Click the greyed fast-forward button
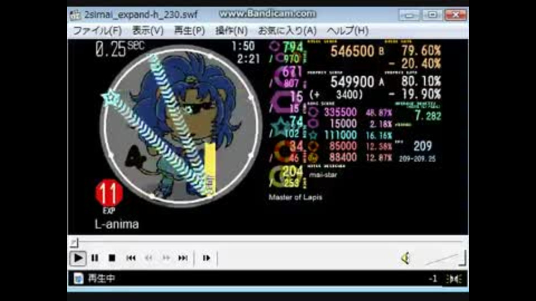This screenshot has height=301, width=536. pyautogui.click(x=166, y=258)
